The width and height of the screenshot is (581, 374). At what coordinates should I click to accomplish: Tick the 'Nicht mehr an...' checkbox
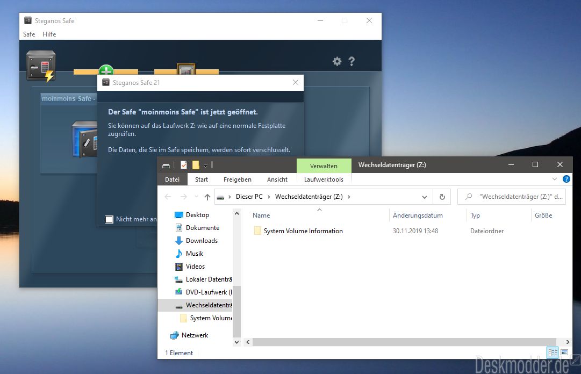(x=109, y=219)
